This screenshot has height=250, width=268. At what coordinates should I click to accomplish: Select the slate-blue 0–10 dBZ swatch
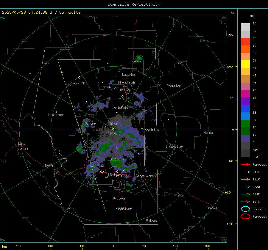coord(245,139)
